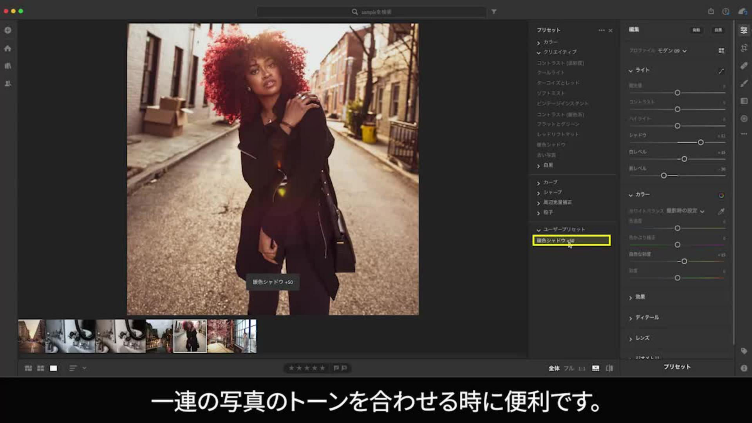Select the cherry blossom street thumbnail

pos(221,336)
